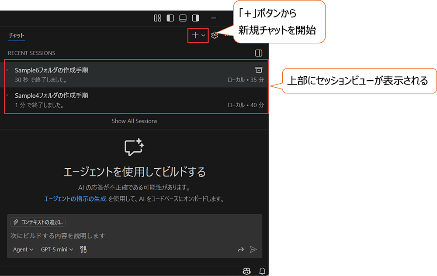Click the send message icon

point(253,249)
